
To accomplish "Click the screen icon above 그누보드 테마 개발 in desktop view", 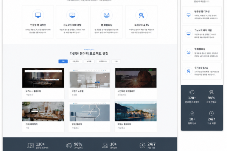I will tap(72, 15).
